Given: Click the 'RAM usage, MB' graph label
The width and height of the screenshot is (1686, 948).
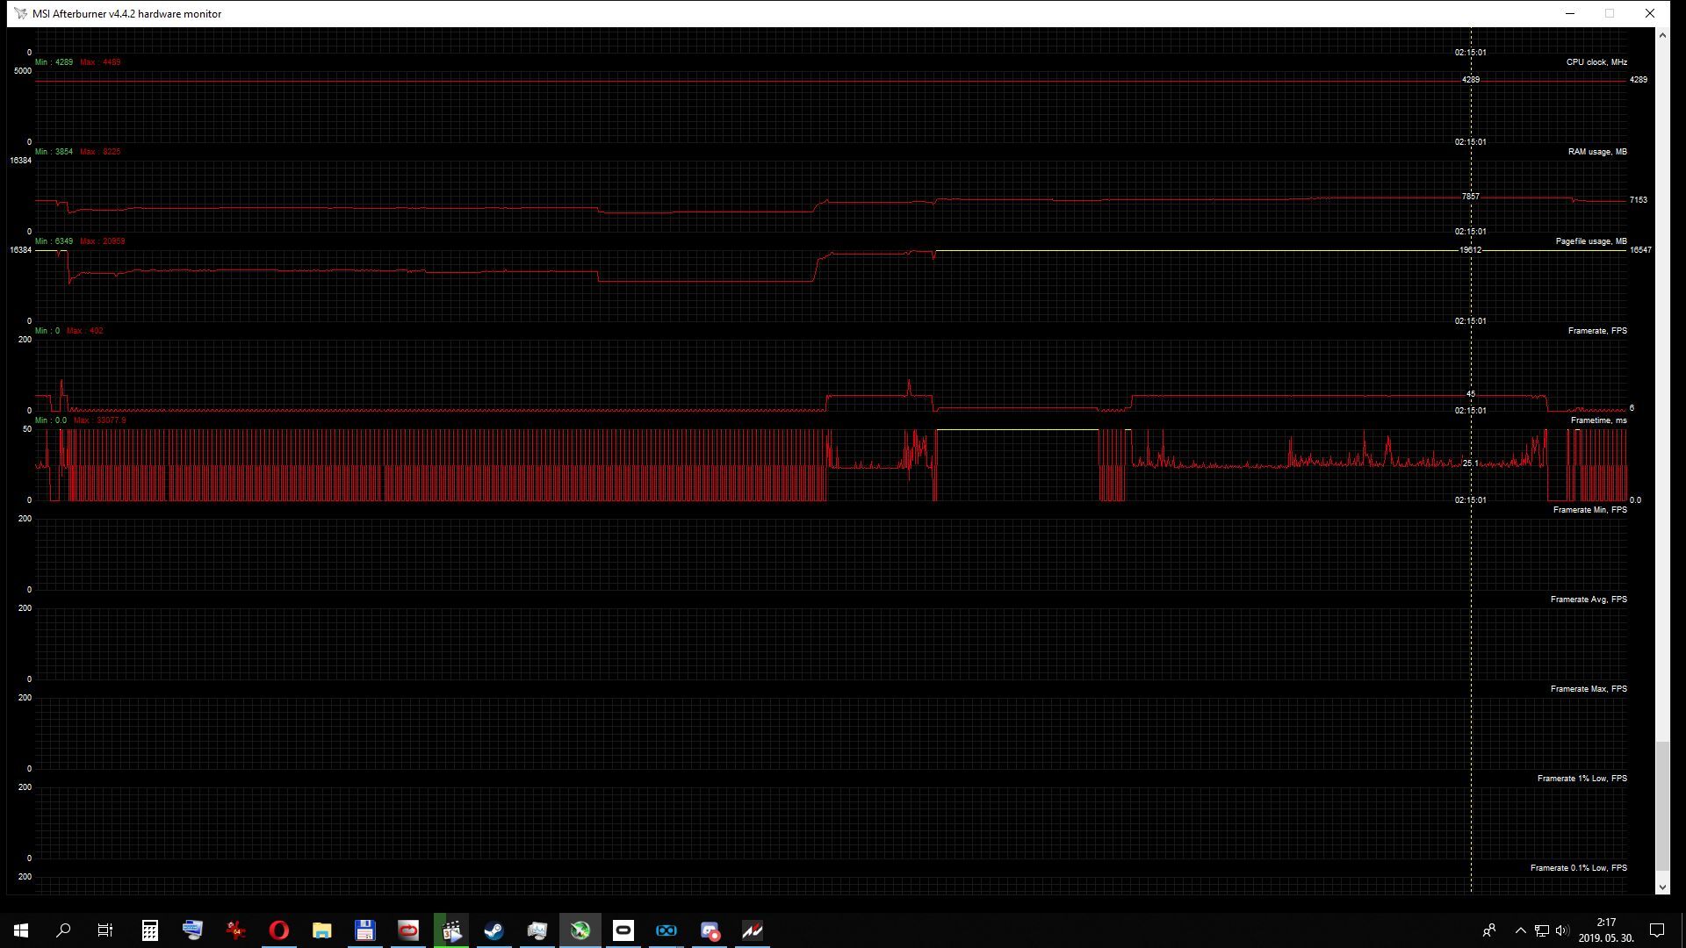Looking at the screenshot, I should 1597,152.
